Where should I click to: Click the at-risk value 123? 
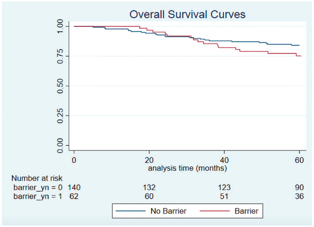pyautogui.click(x=224, y=187)
